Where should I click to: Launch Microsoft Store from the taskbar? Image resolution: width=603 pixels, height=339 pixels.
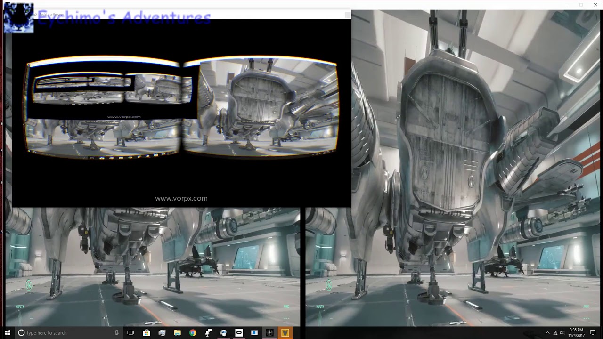(147, 333)
